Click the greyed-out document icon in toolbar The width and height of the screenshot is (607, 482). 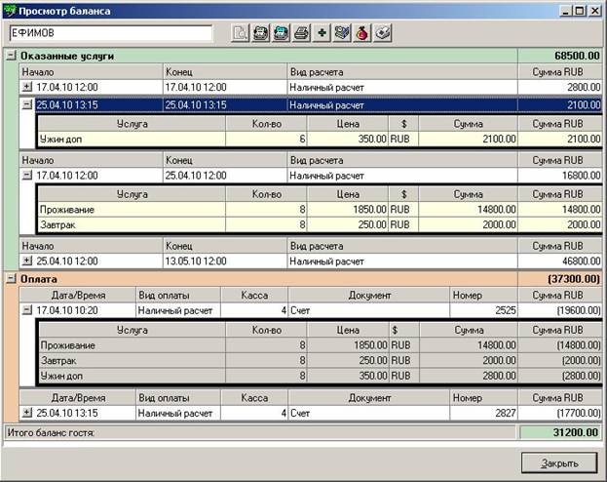point(240,33)
